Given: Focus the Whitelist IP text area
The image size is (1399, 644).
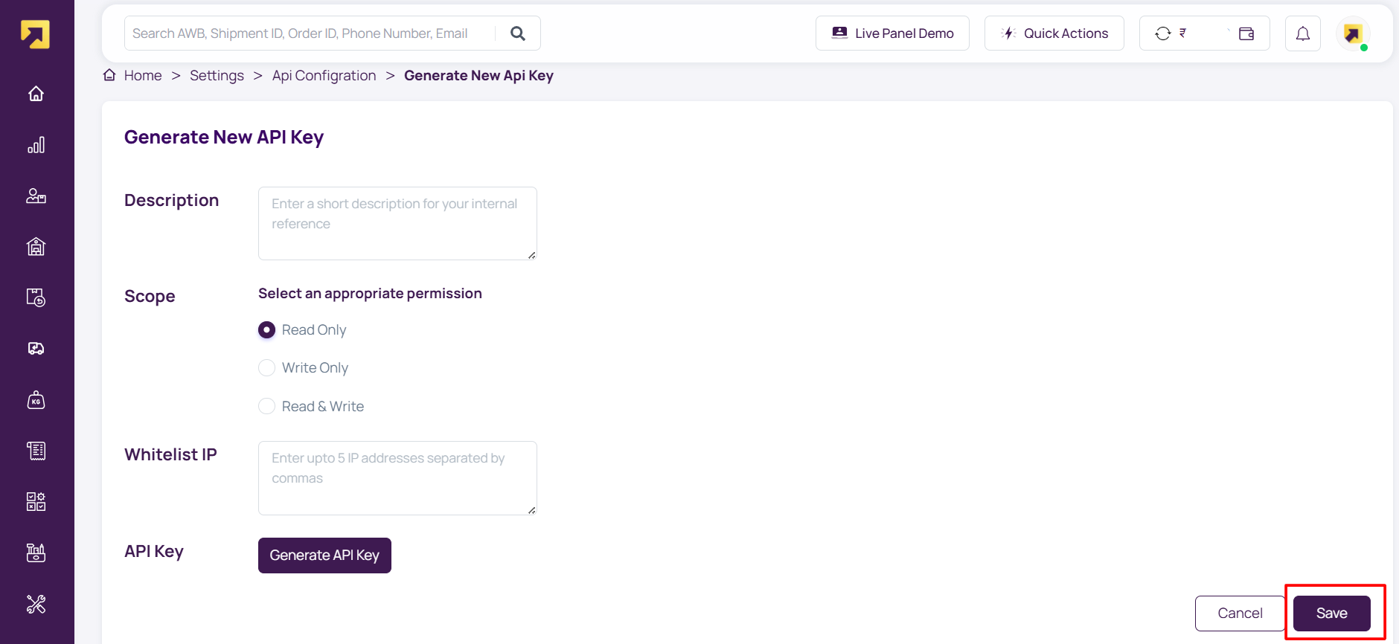Looking at the screenshot, I should 397,477.
